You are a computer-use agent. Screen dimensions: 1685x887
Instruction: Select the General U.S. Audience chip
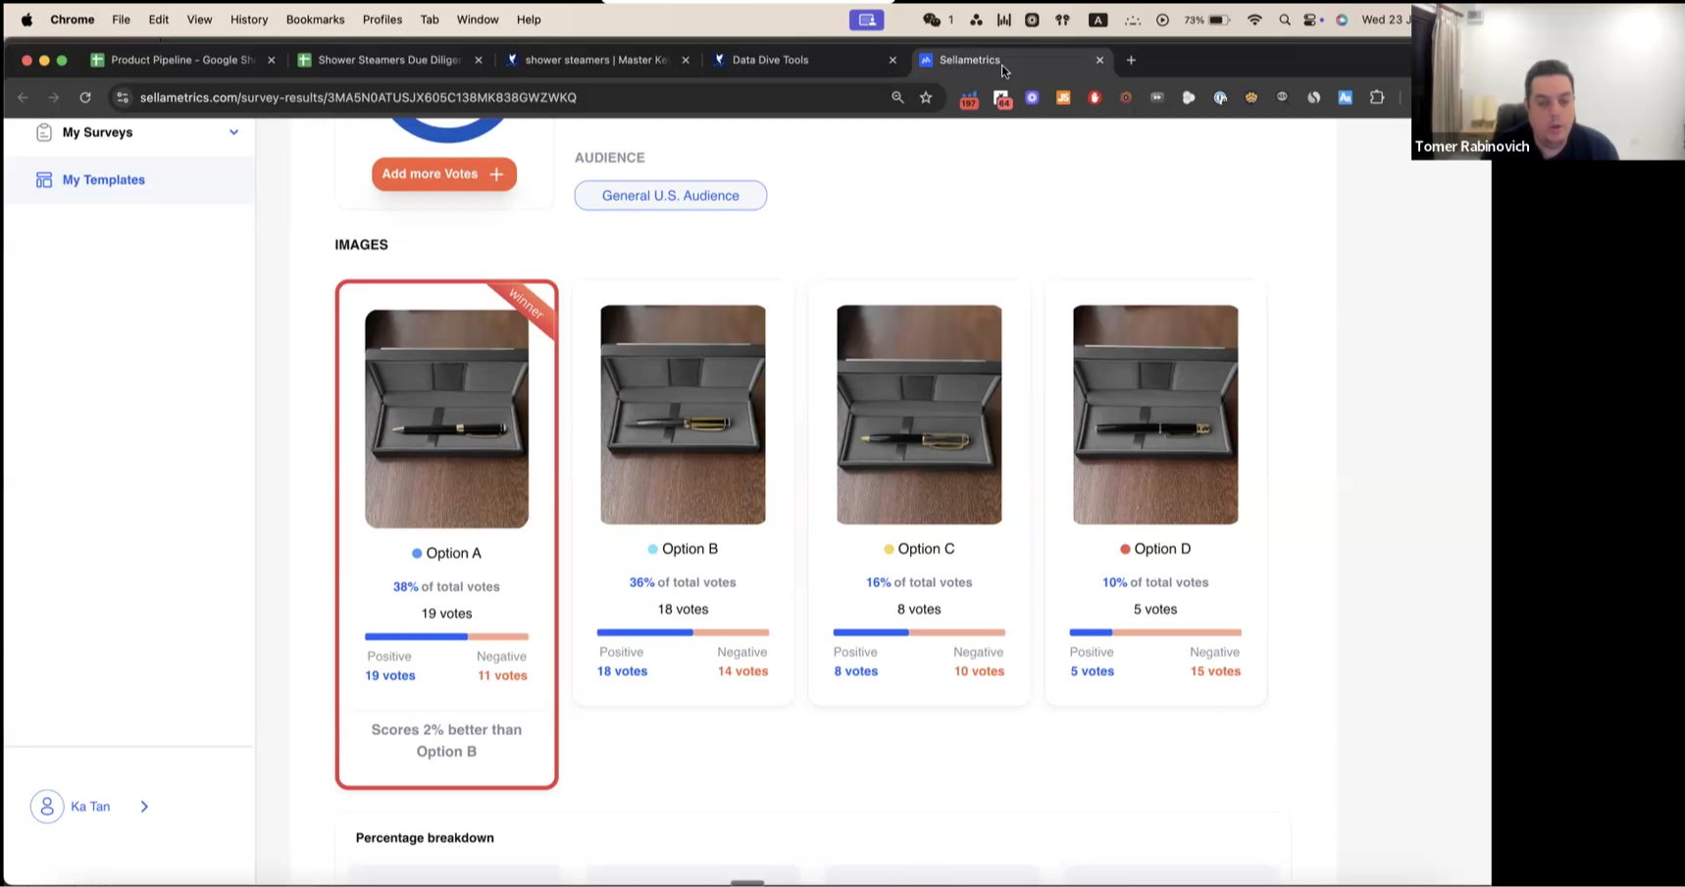click(x=671, y=195)
